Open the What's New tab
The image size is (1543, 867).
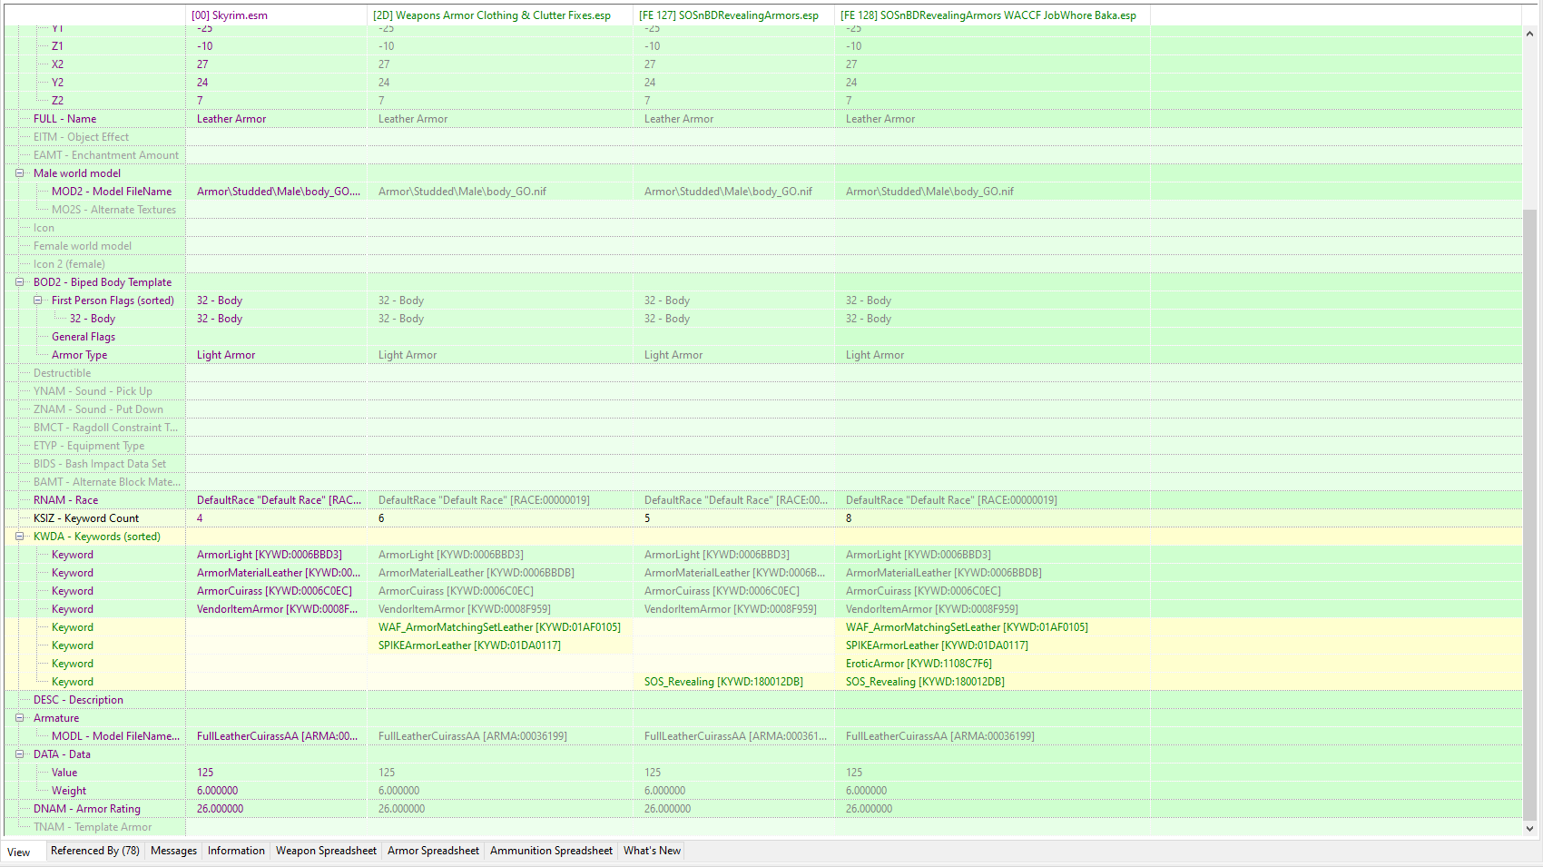[x=652, y=851]
